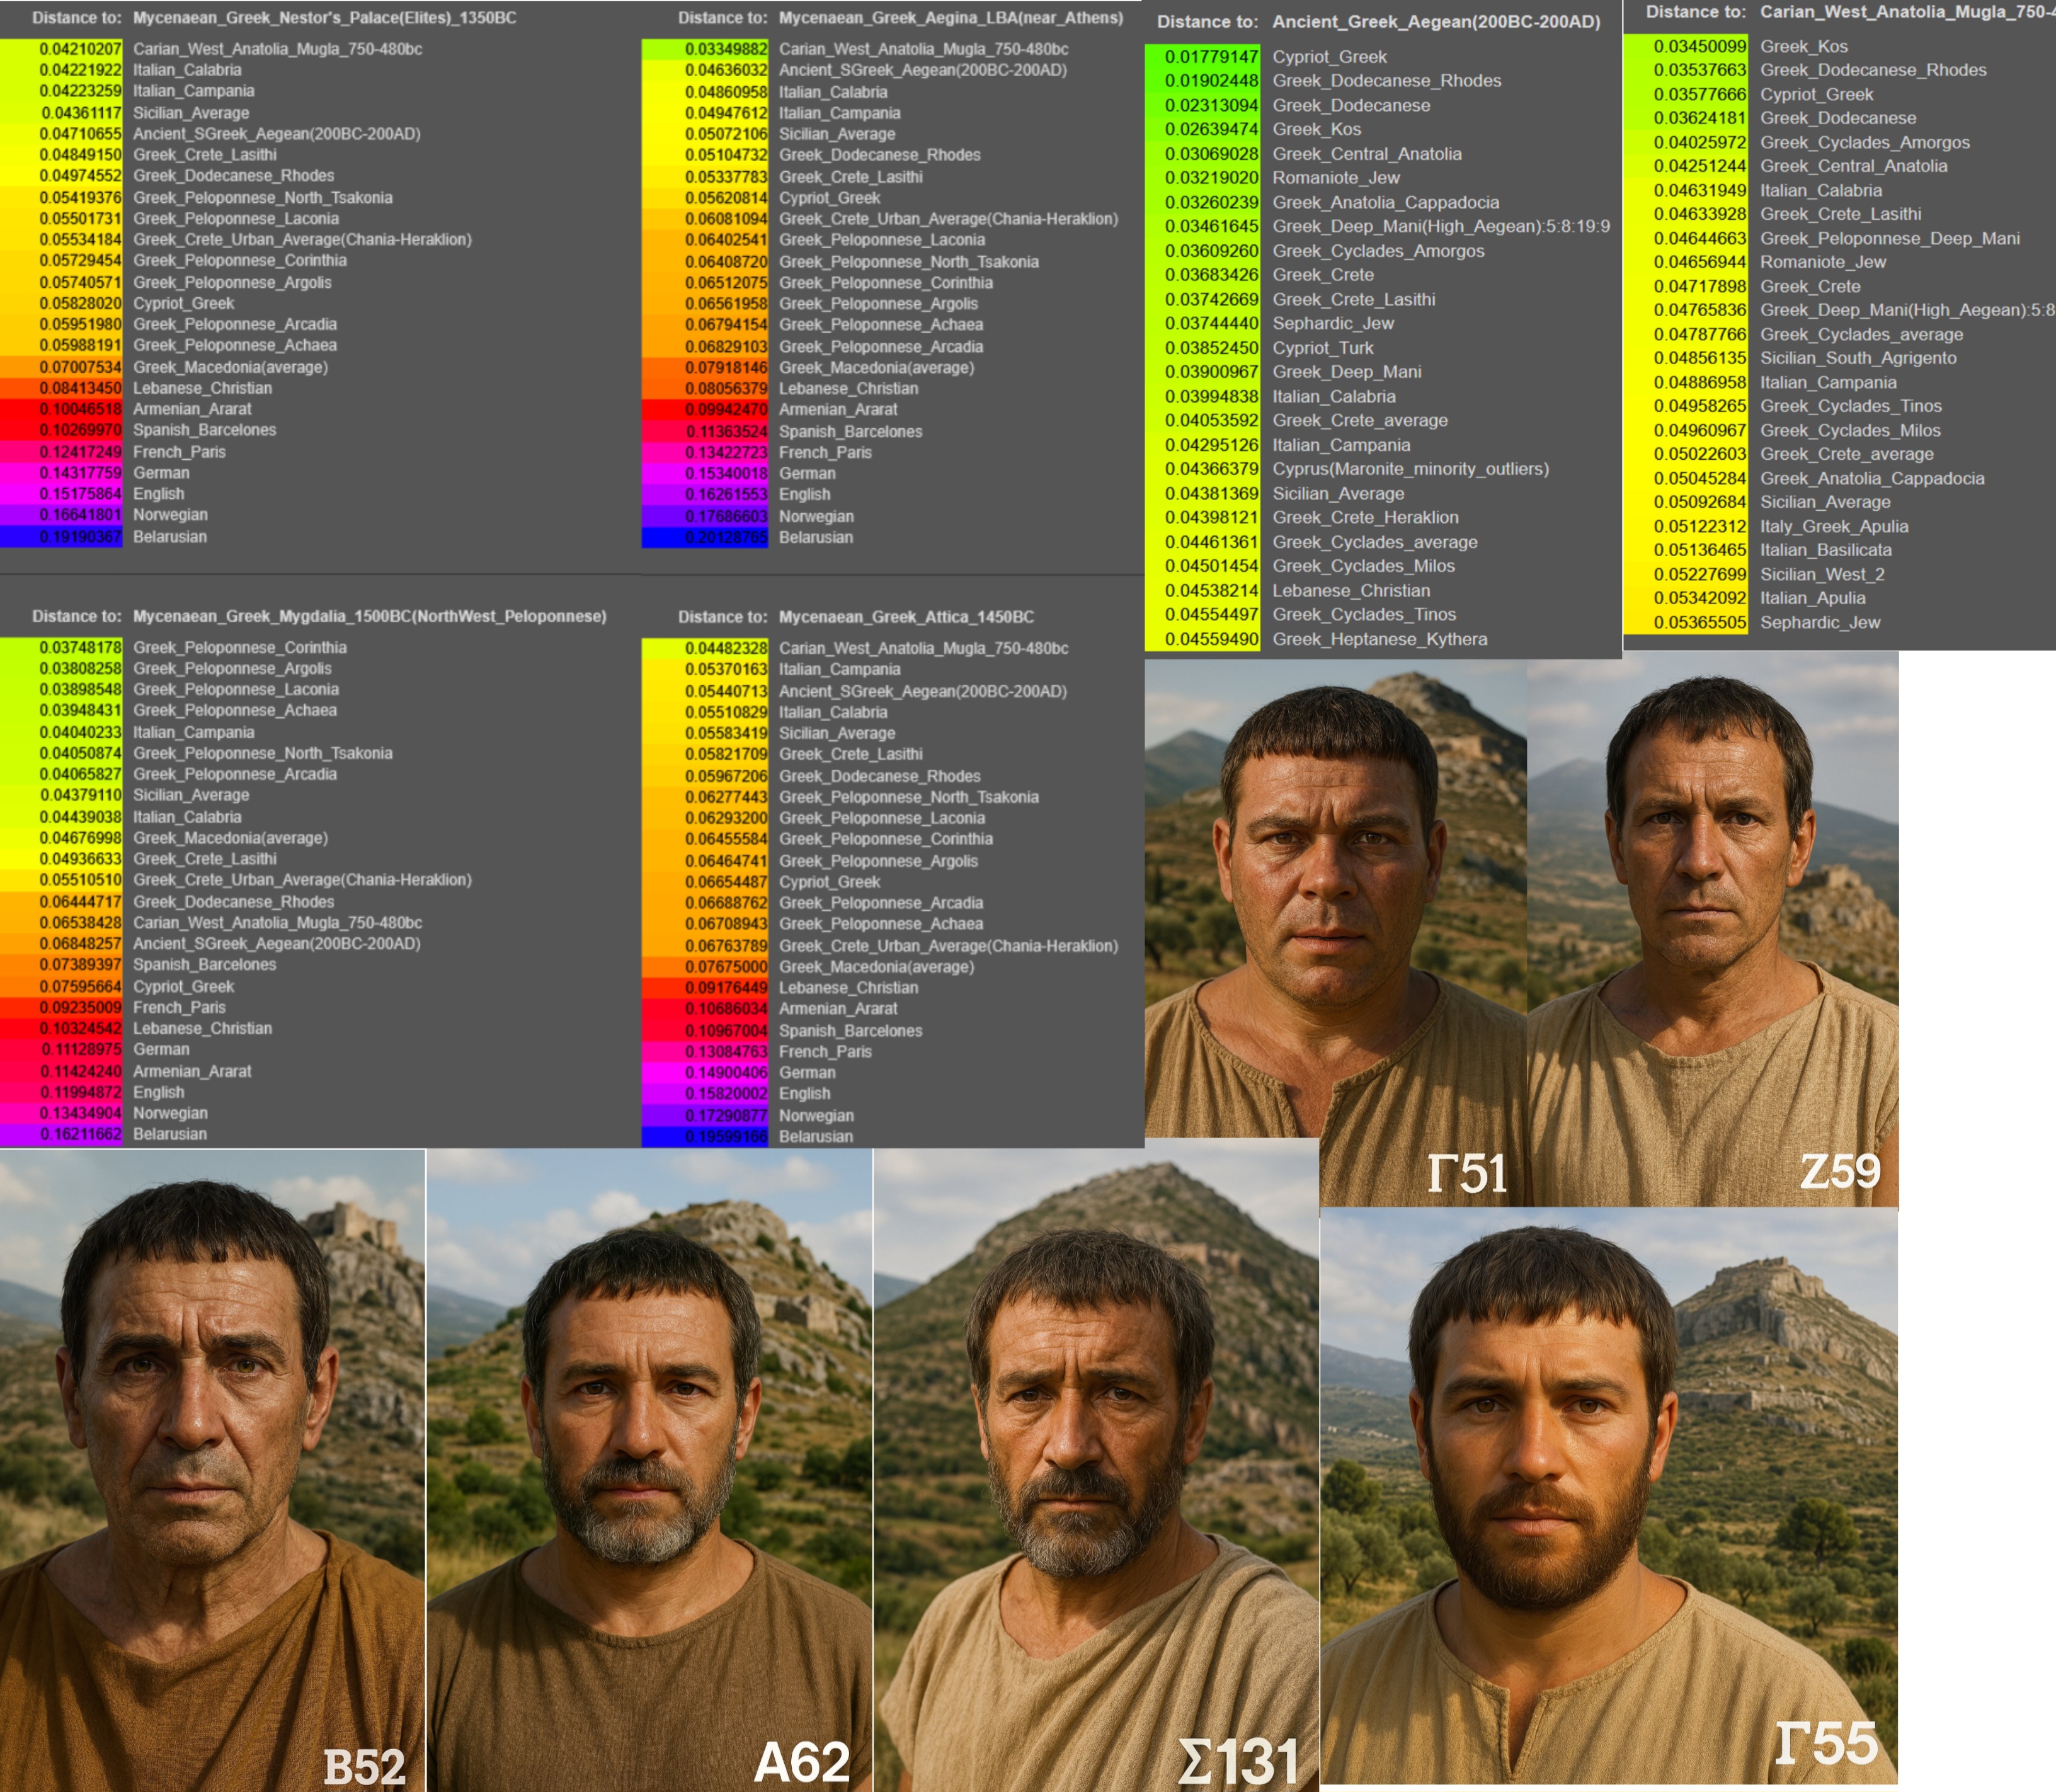The width and height of the screenshot is (2056, 1792).
Task: Click the Spanish_Barcelones row in the Mygdalia list
Action: coord(204,965)
